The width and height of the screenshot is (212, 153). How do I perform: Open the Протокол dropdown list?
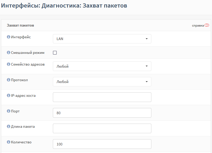102,82
